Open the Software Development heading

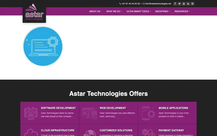coord(58,108)
